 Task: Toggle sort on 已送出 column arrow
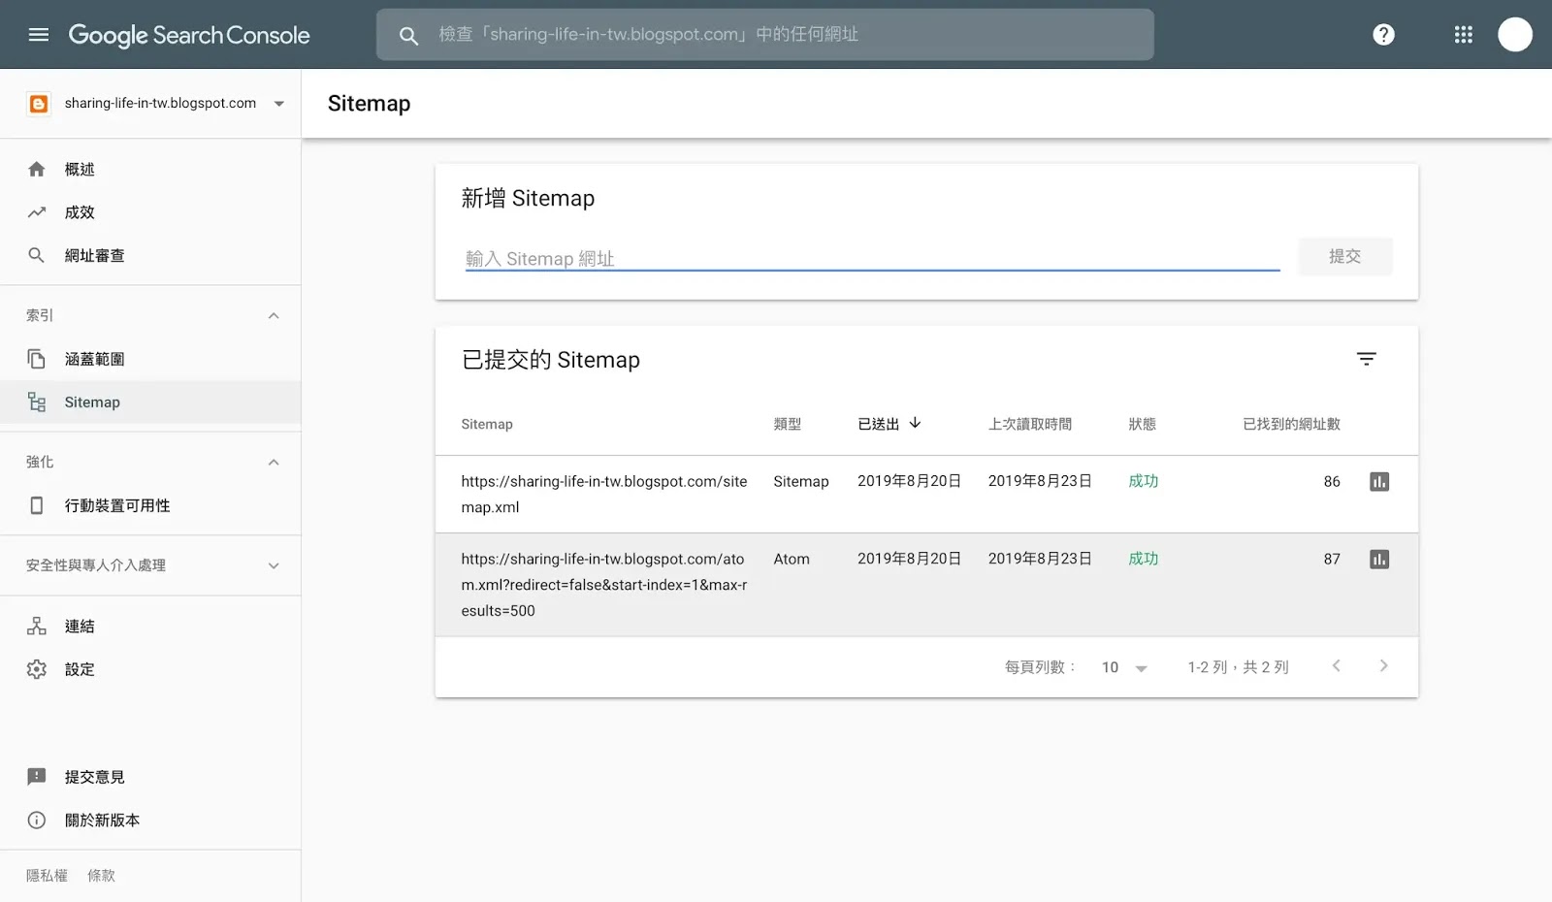click(x=915, y=423)
